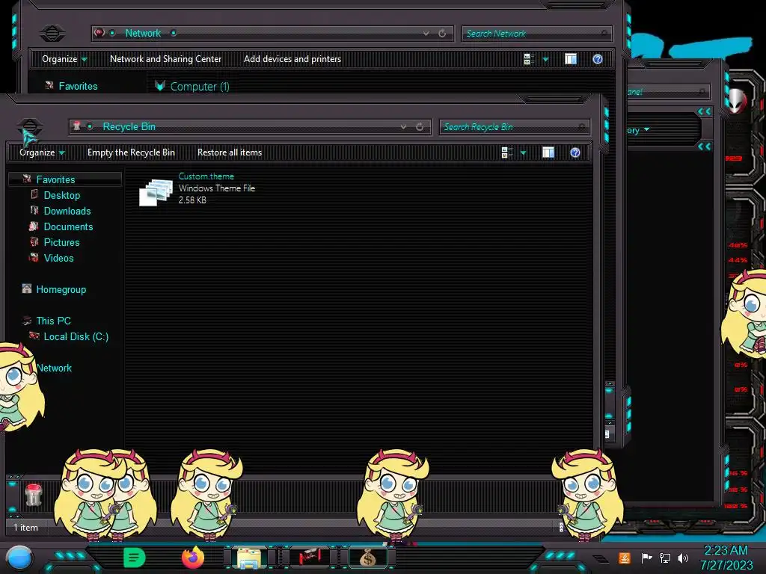Viewport: 766px width, 574px height.
Task: Open Organize menu in Network window
Action: (x=64, y=59)
